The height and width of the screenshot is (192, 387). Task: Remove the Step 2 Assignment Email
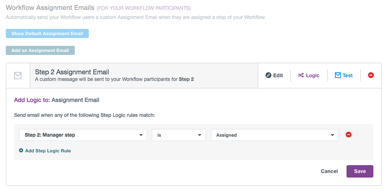click(371, 76)
